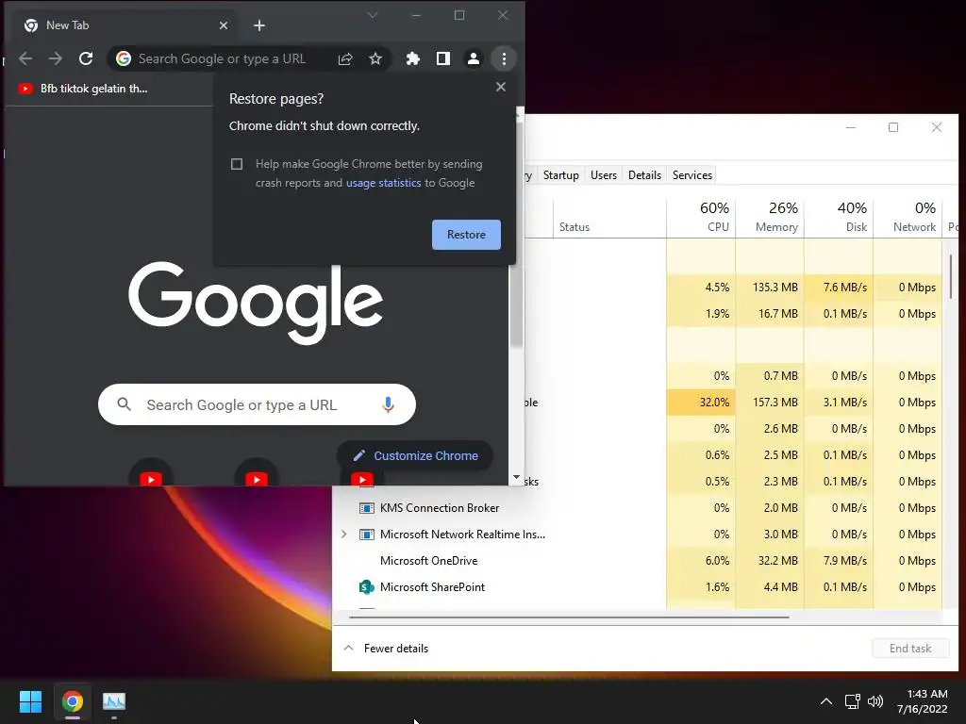This screenshot has height=724, width=966.
Task: Expand Microsoft Network Realtime Ins row
Action: (x=343, y=535)
